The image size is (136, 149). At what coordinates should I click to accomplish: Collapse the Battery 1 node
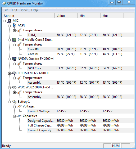(9, 102)
